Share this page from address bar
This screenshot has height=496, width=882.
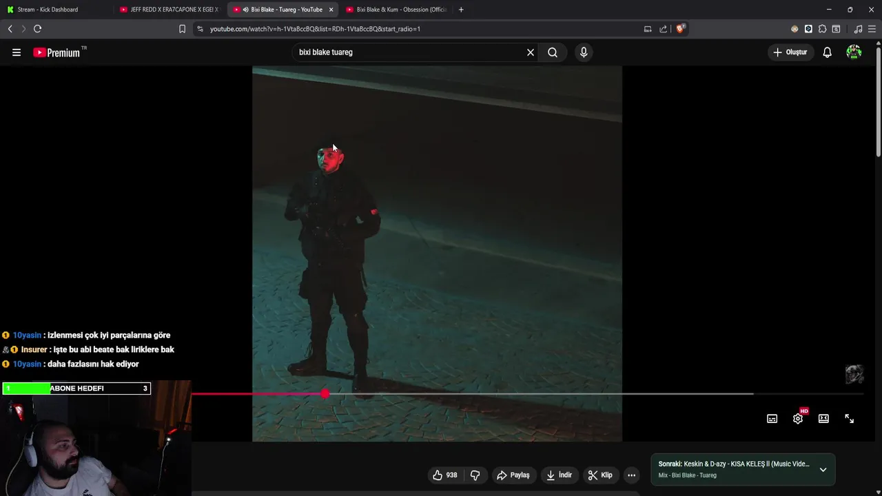coord(663,29)
